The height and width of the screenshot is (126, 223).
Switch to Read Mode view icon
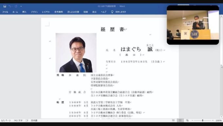(x=173, y=120)
